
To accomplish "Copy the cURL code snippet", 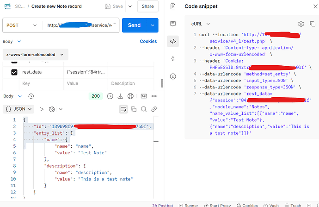I will pyautogui.click(x=313, y=24).
